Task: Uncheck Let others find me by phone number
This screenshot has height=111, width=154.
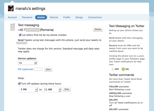Action: (20, 35)
